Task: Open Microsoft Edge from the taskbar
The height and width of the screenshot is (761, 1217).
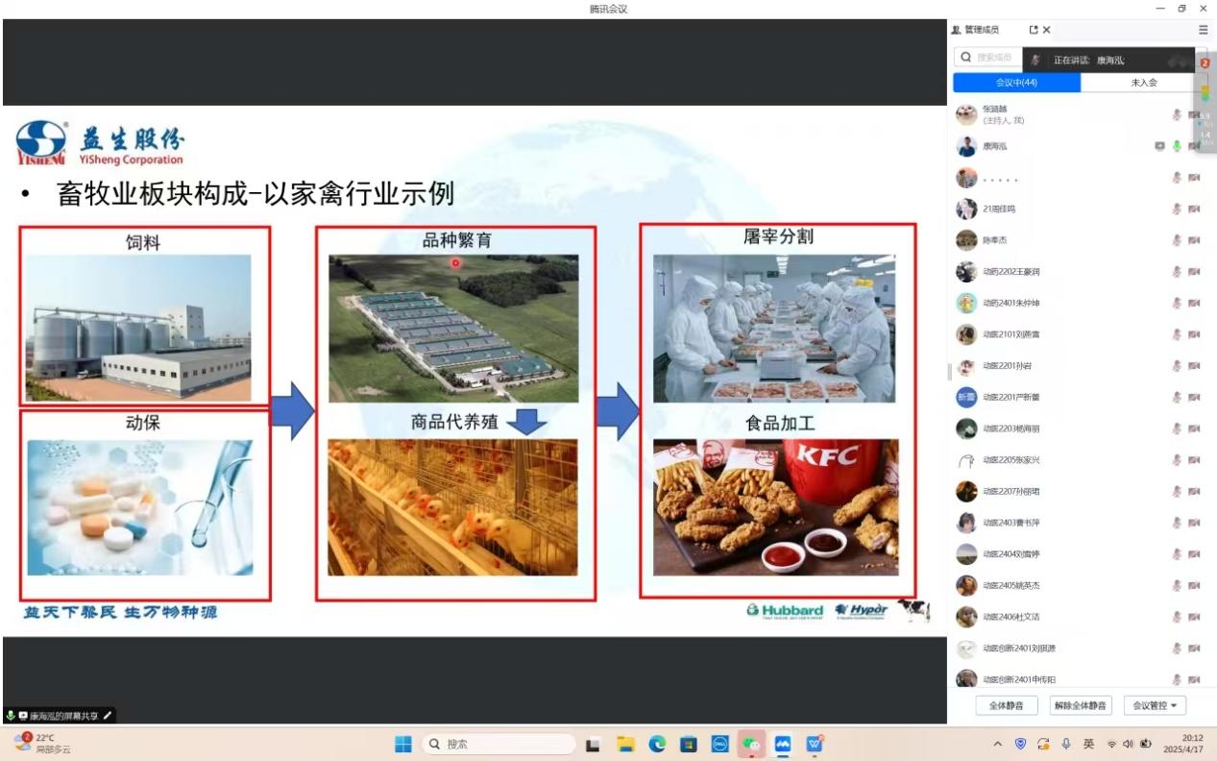Action: (x=657, y=744)
